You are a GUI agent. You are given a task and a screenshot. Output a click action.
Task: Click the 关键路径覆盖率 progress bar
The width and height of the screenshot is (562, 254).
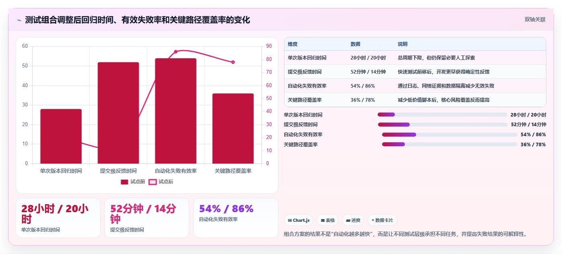point(450,144)
